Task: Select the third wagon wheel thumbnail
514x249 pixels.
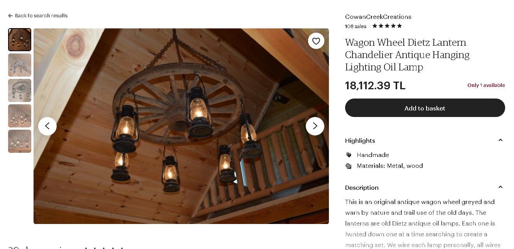Action: (20, 90)
